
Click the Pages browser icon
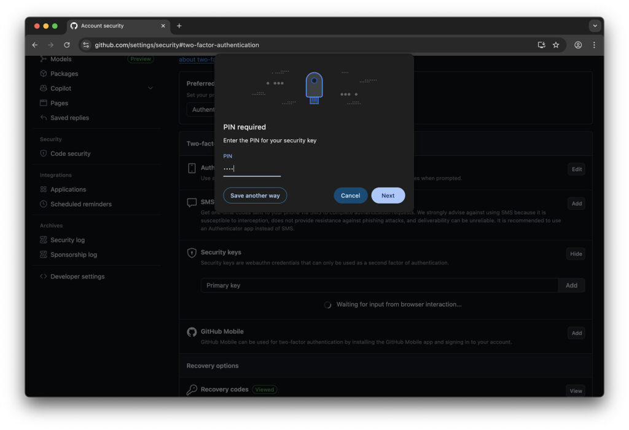click(x=44, y=103)
